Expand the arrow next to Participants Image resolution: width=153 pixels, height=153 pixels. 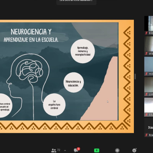point(65,150)
